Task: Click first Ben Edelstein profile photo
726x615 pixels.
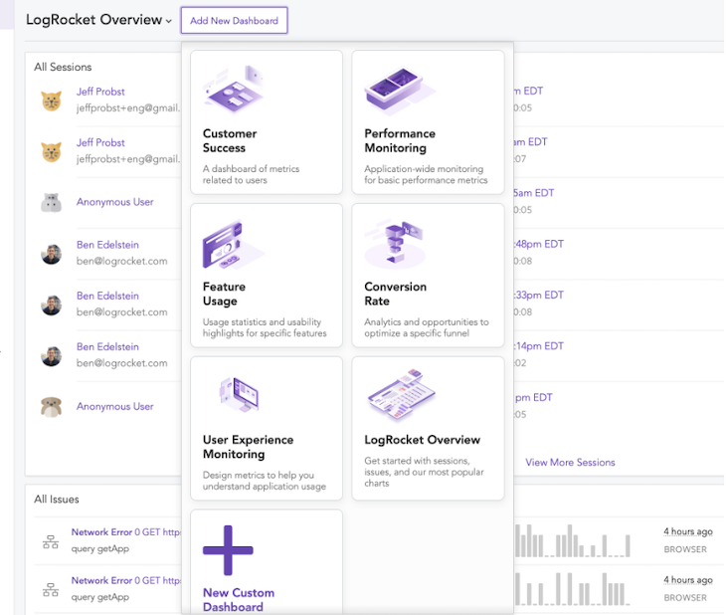Action: [x=52, y=254]
